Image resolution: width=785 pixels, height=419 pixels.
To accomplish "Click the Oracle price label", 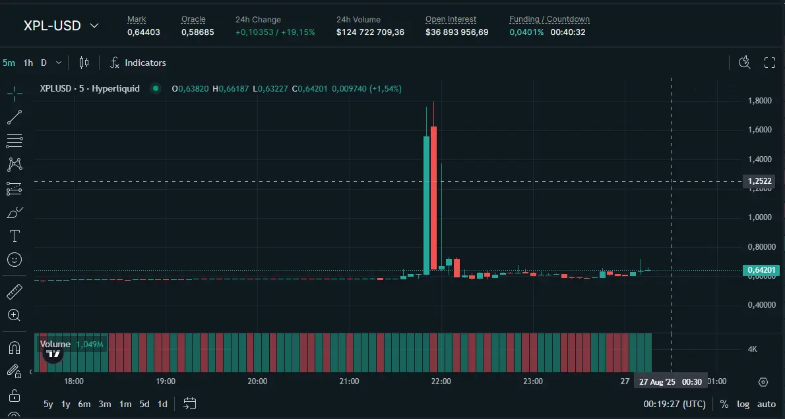I will click(x=193, y=20).
